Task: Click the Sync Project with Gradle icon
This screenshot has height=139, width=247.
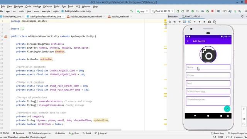Action: [x=230, y=11]
